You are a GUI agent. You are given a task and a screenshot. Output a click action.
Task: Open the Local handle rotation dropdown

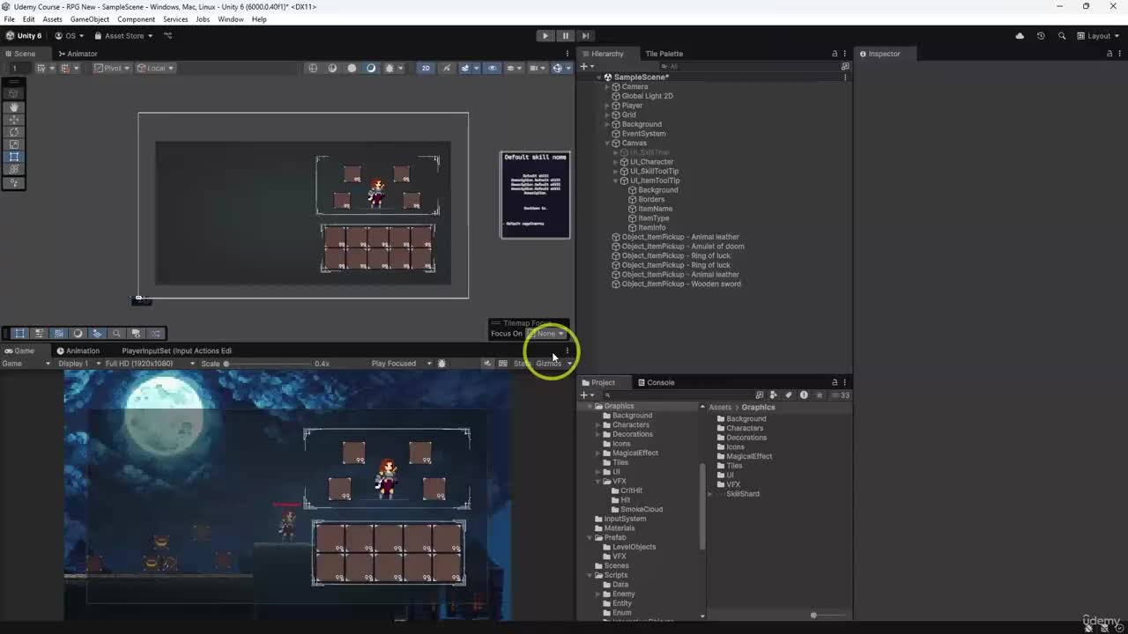click(x=156, y=68)
